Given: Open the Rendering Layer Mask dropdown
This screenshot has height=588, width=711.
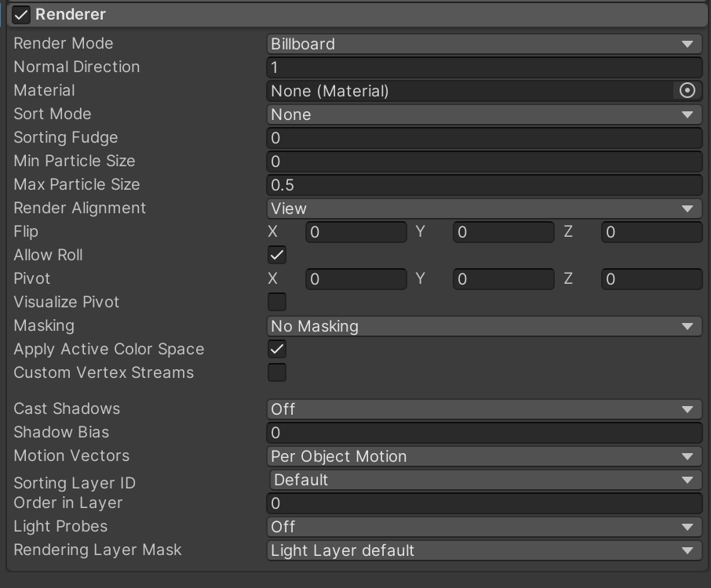Looking at the screenshot, I should pyautogui.click(x=484, y=550).
